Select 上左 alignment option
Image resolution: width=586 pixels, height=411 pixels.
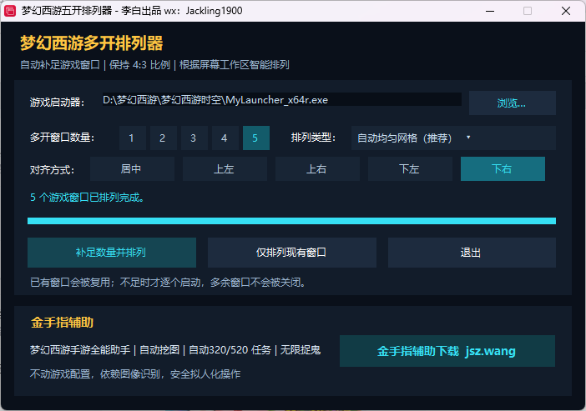coord(225,168)
